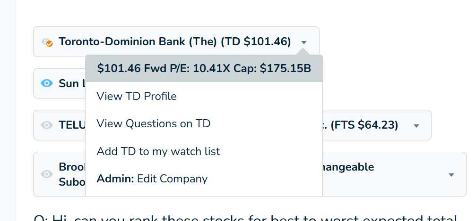The width and height of the screenshot is (476, 221).
Task: Click the Brook stock name text
Action: pyautogui.click(x=71, y=167)
